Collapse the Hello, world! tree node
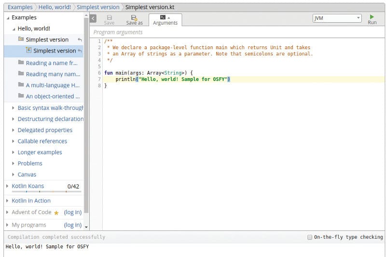386x257 pixels. (14, 28)
